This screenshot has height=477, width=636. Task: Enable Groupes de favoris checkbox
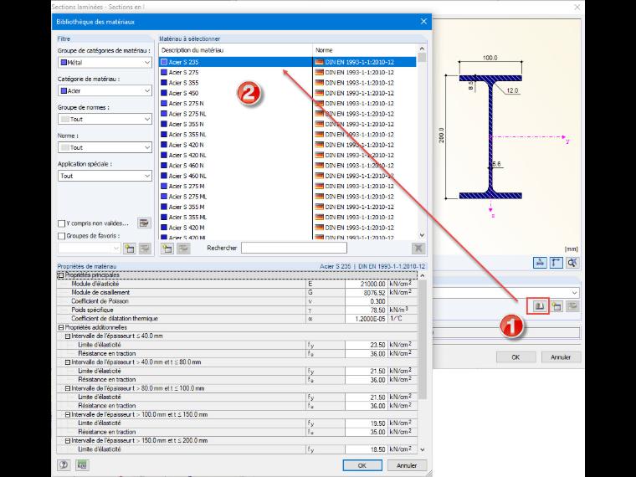(62, 236)
